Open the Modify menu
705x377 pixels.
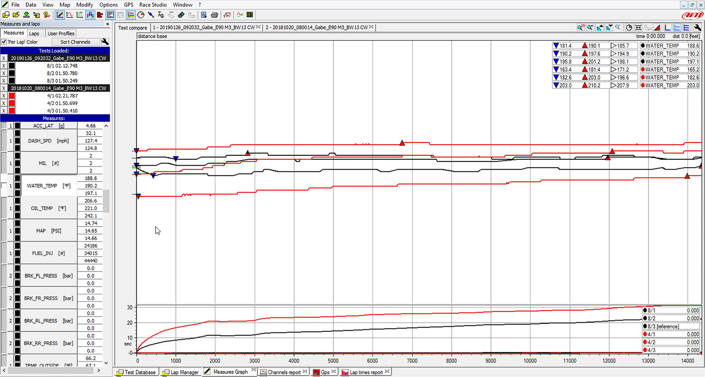[x=85, y=4]
